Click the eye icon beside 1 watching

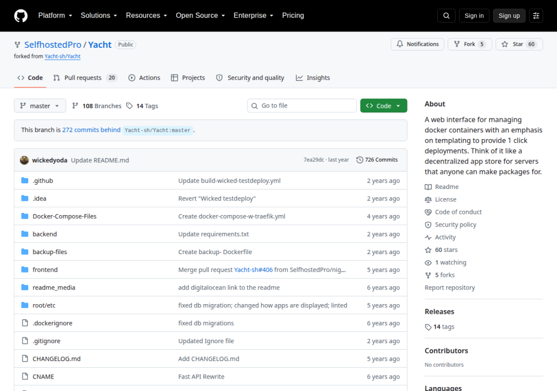428,262
